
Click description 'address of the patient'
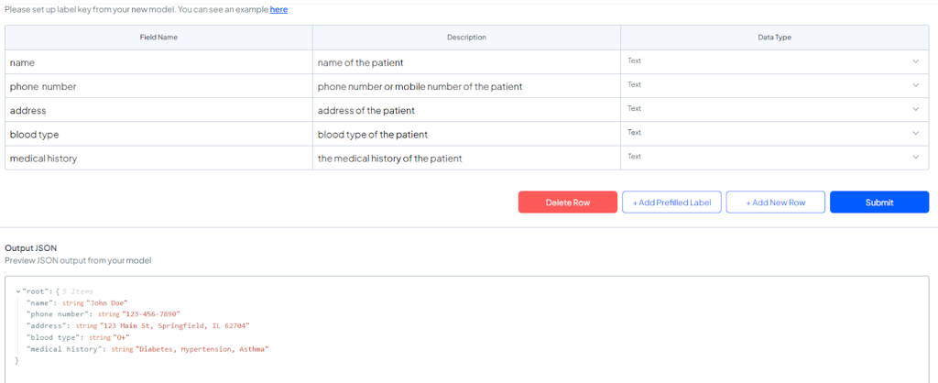pos(466,110)
